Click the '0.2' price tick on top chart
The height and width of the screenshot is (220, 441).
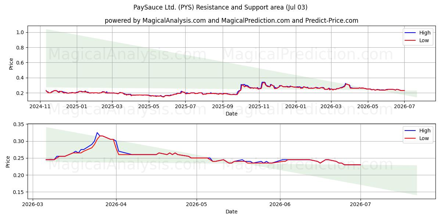(20, 93)
